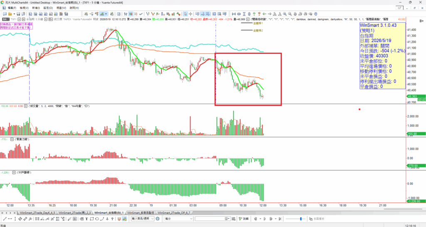
Task: Select the trend line drawing tool
Action: pyautogui.click(x=5, y=219)
